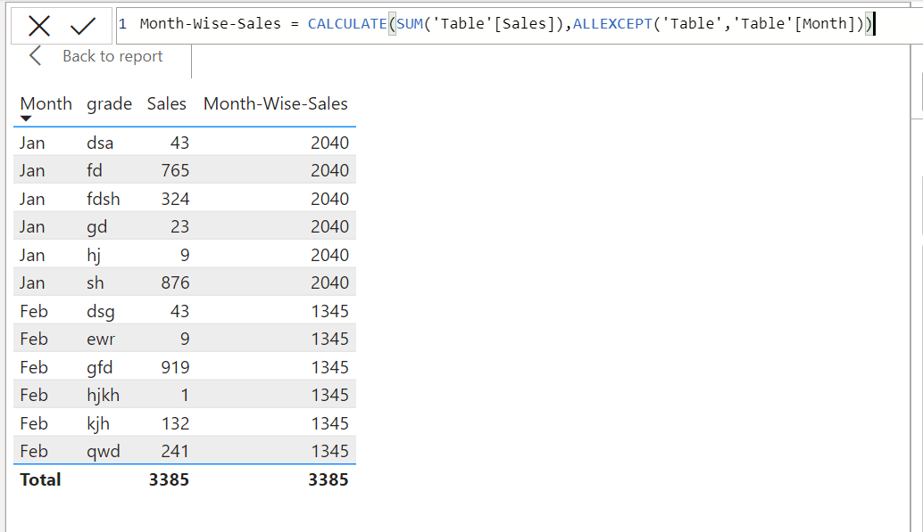
Task: Click the Total row label
Action: (x=40, y=479)
